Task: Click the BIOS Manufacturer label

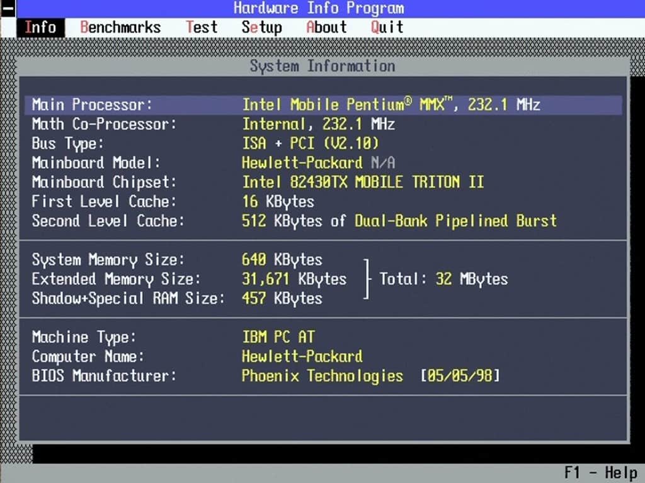Action: pyautogui.click(x=104, y=376)
